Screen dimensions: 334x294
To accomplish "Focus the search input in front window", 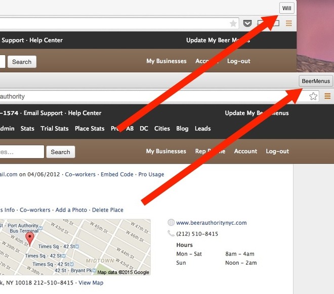I will pos(22,152).
